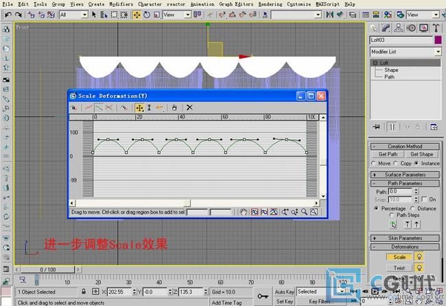Select Scale Control Point tool in dialog
This screenshot has width=446, height=306.
pyautogui.click(x=149, y=108)
